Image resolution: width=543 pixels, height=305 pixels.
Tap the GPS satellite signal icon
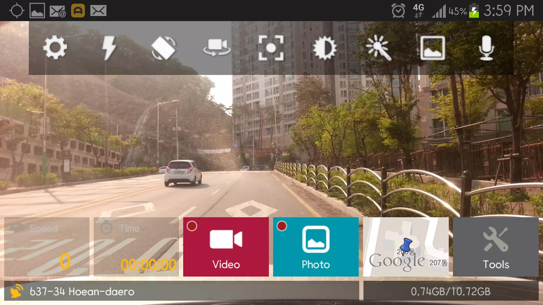[17, 291]
